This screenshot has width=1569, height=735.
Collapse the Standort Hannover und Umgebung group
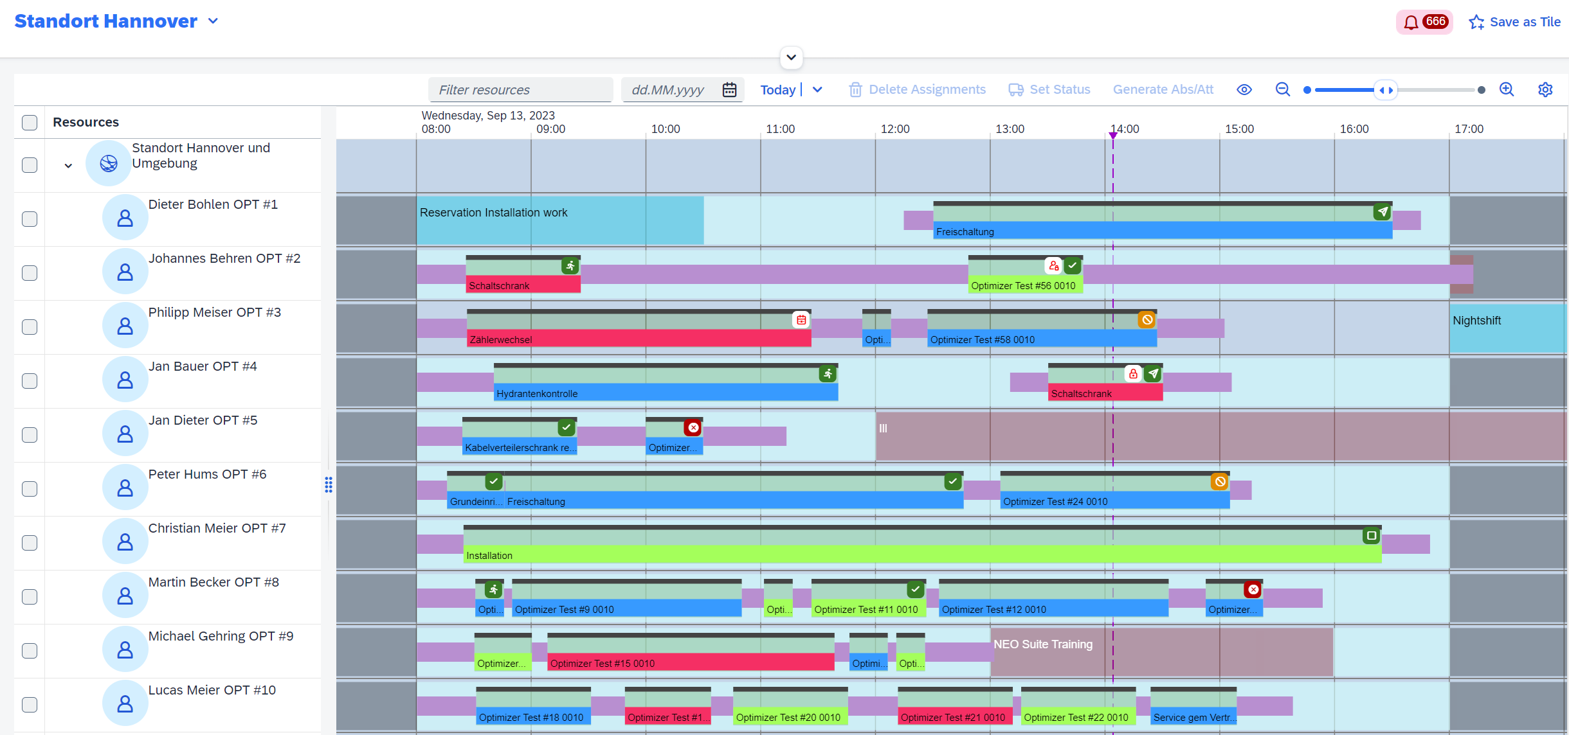[68, 166]
